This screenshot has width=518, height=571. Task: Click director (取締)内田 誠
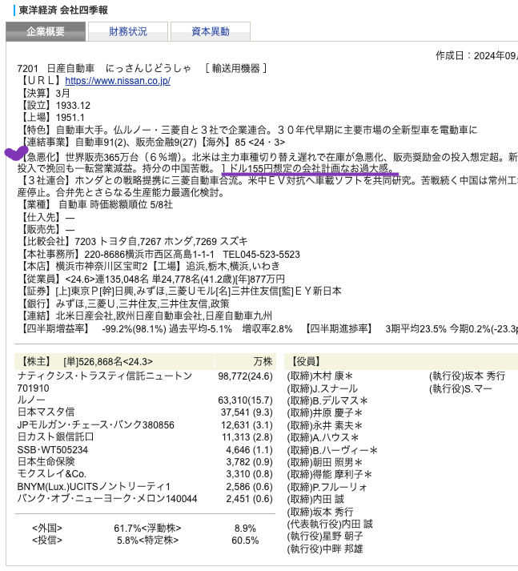pyautogui.click(x=315, y=499)
